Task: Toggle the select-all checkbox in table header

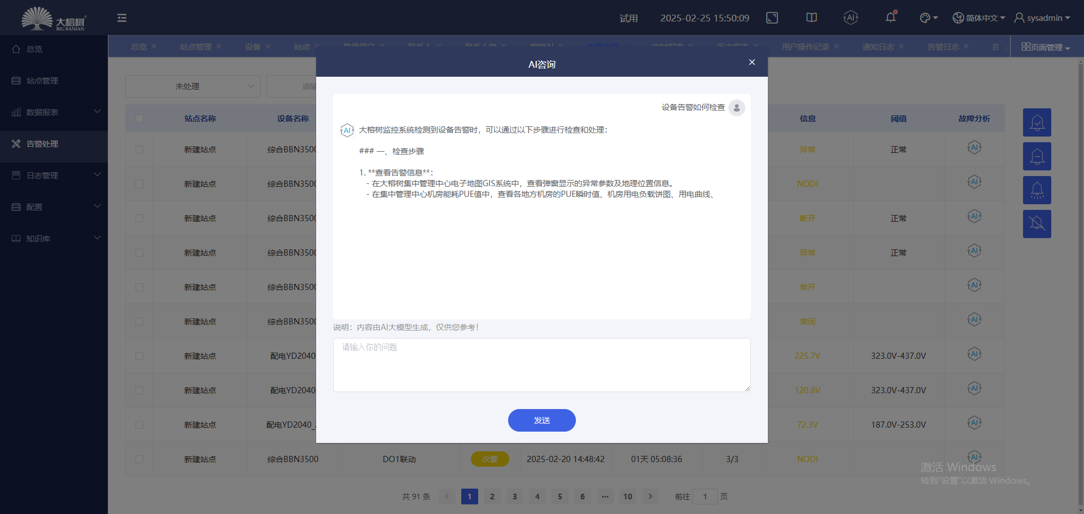Action: 139,118
